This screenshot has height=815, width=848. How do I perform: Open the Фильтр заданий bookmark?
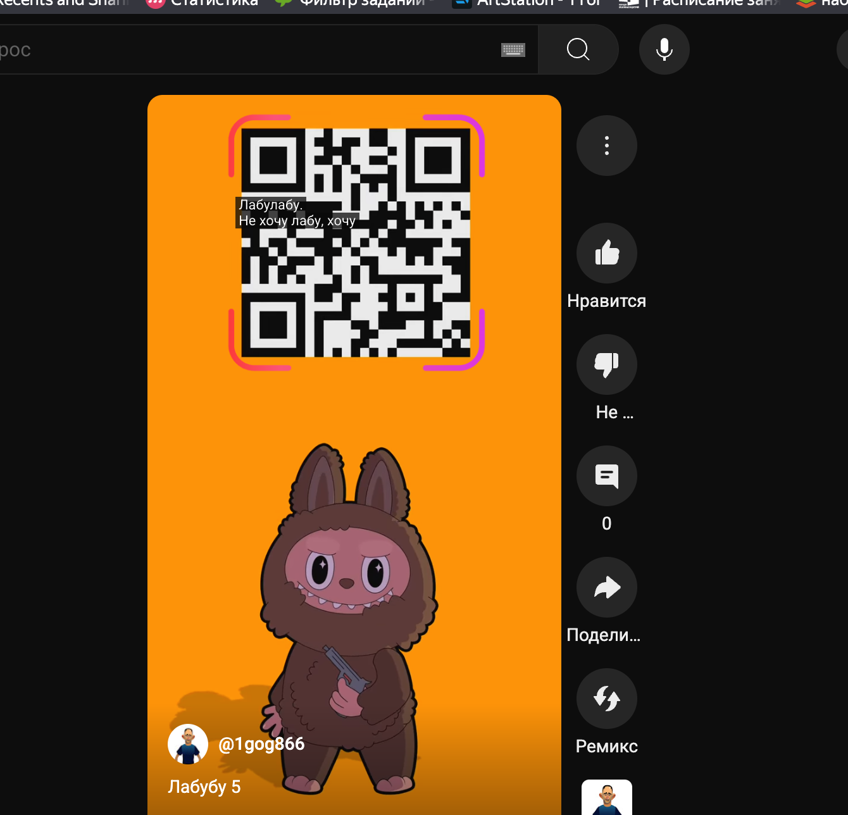click(x=354, y=3)
